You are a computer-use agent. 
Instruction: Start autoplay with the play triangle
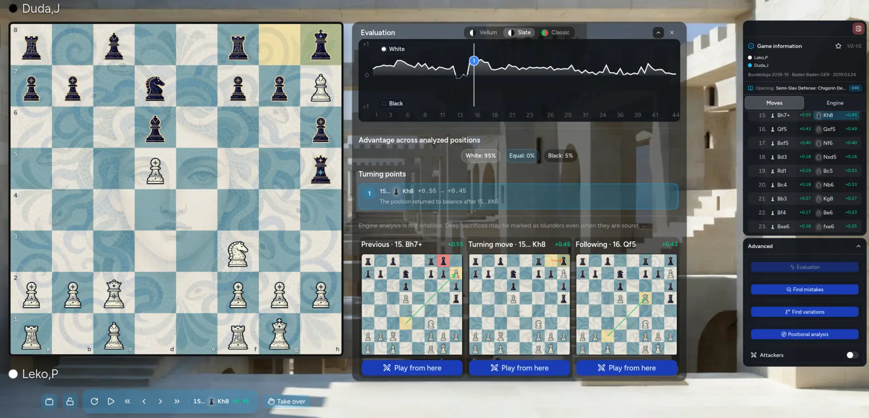tap(111, 401)
